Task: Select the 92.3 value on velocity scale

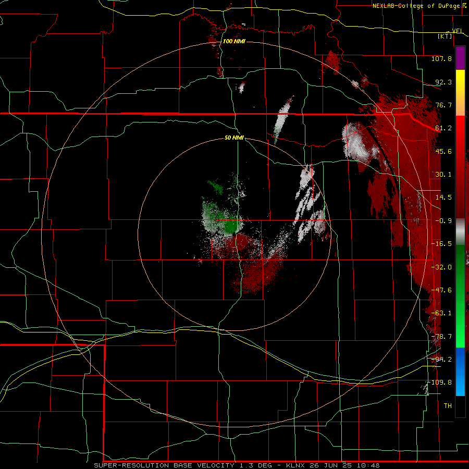Action: coord(443,82)
